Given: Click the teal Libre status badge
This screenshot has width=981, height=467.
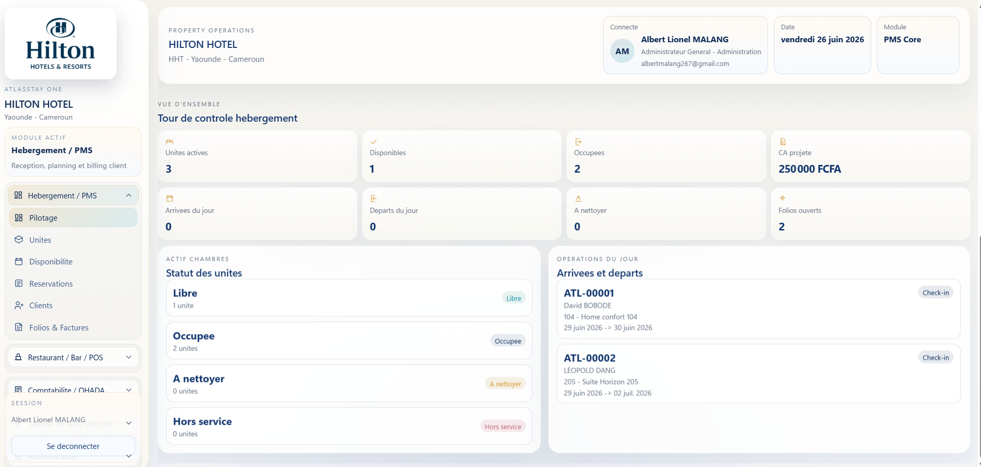Looking at the screenshot, I should (x=513, y=298).
